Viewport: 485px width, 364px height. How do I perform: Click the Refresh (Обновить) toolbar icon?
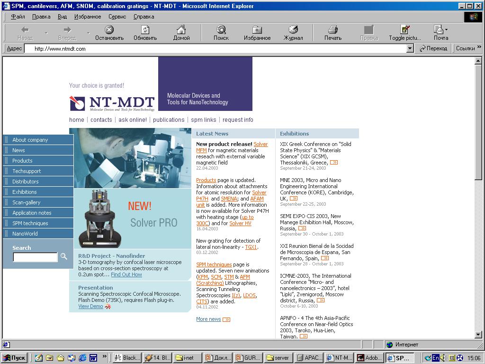(145, 30)
